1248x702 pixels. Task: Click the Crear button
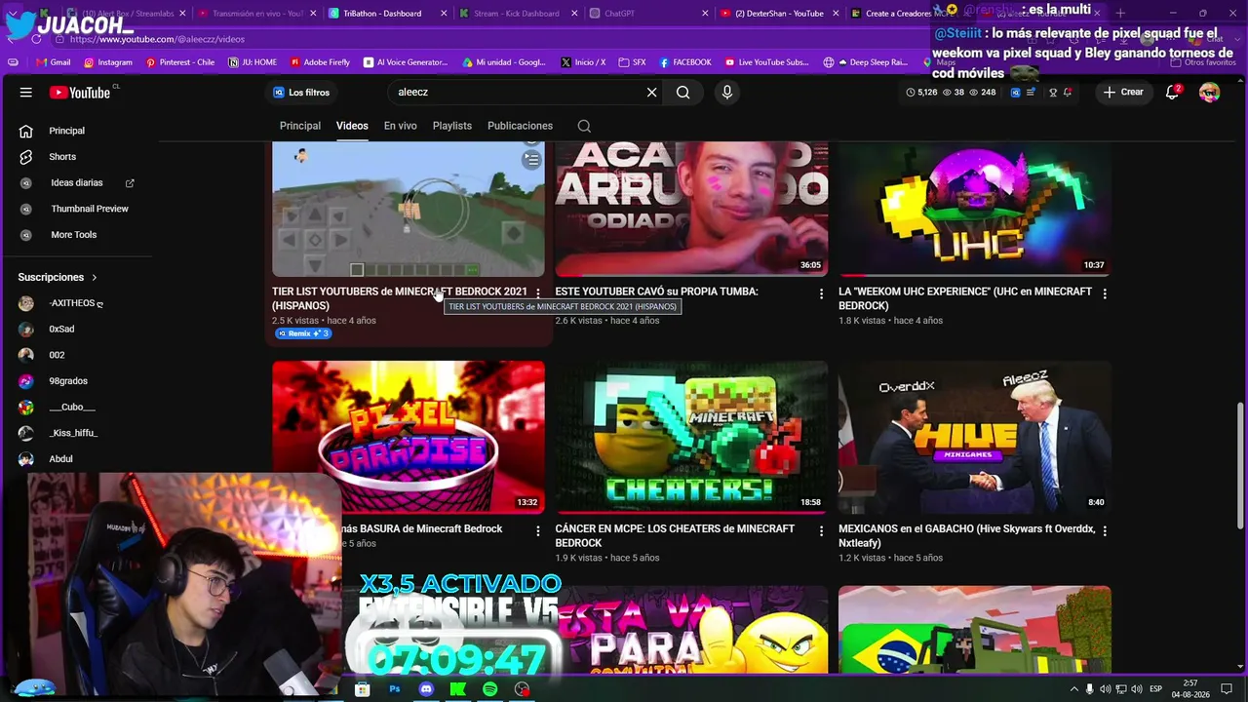(x=1123, y=93)
